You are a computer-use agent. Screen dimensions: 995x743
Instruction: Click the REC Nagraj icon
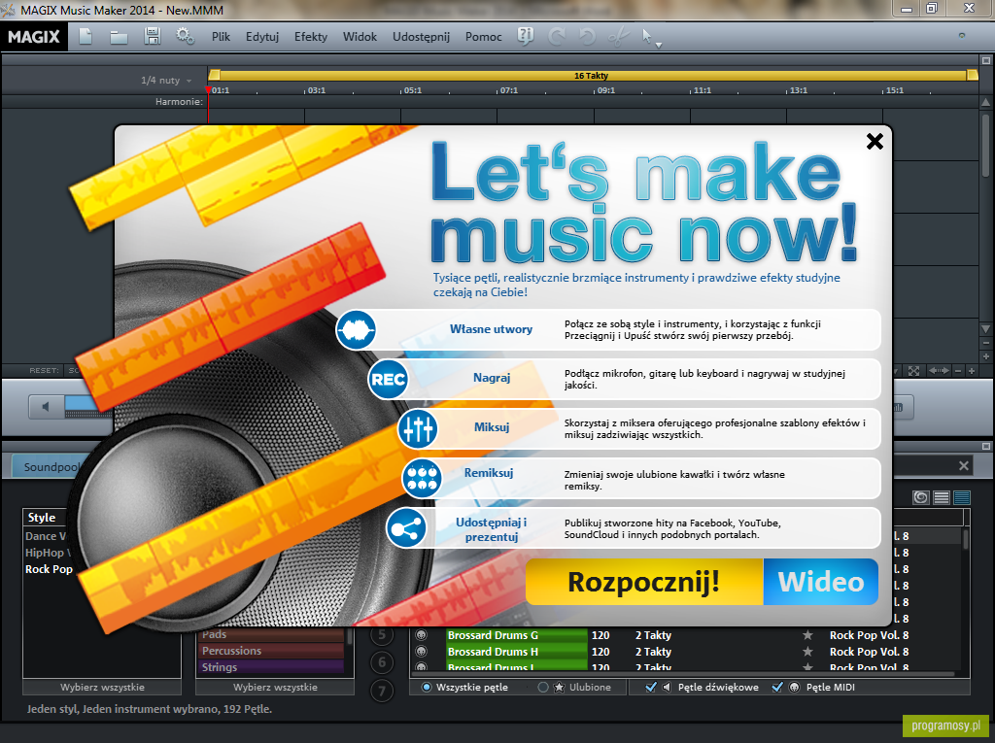tap(388, 380)
